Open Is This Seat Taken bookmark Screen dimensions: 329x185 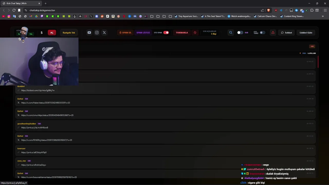pos(213,16)
